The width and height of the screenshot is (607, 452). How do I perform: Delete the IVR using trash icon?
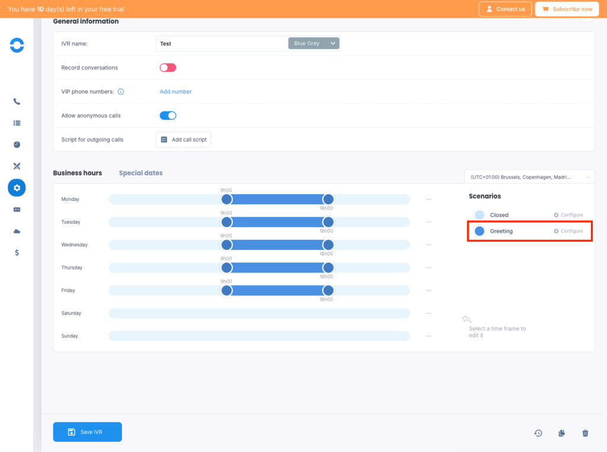pos(585,433)
